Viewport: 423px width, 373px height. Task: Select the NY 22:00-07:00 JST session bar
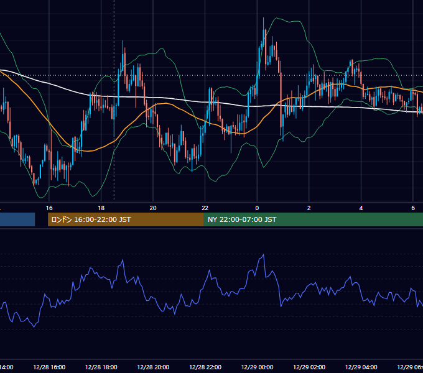[x=314, y=219]
